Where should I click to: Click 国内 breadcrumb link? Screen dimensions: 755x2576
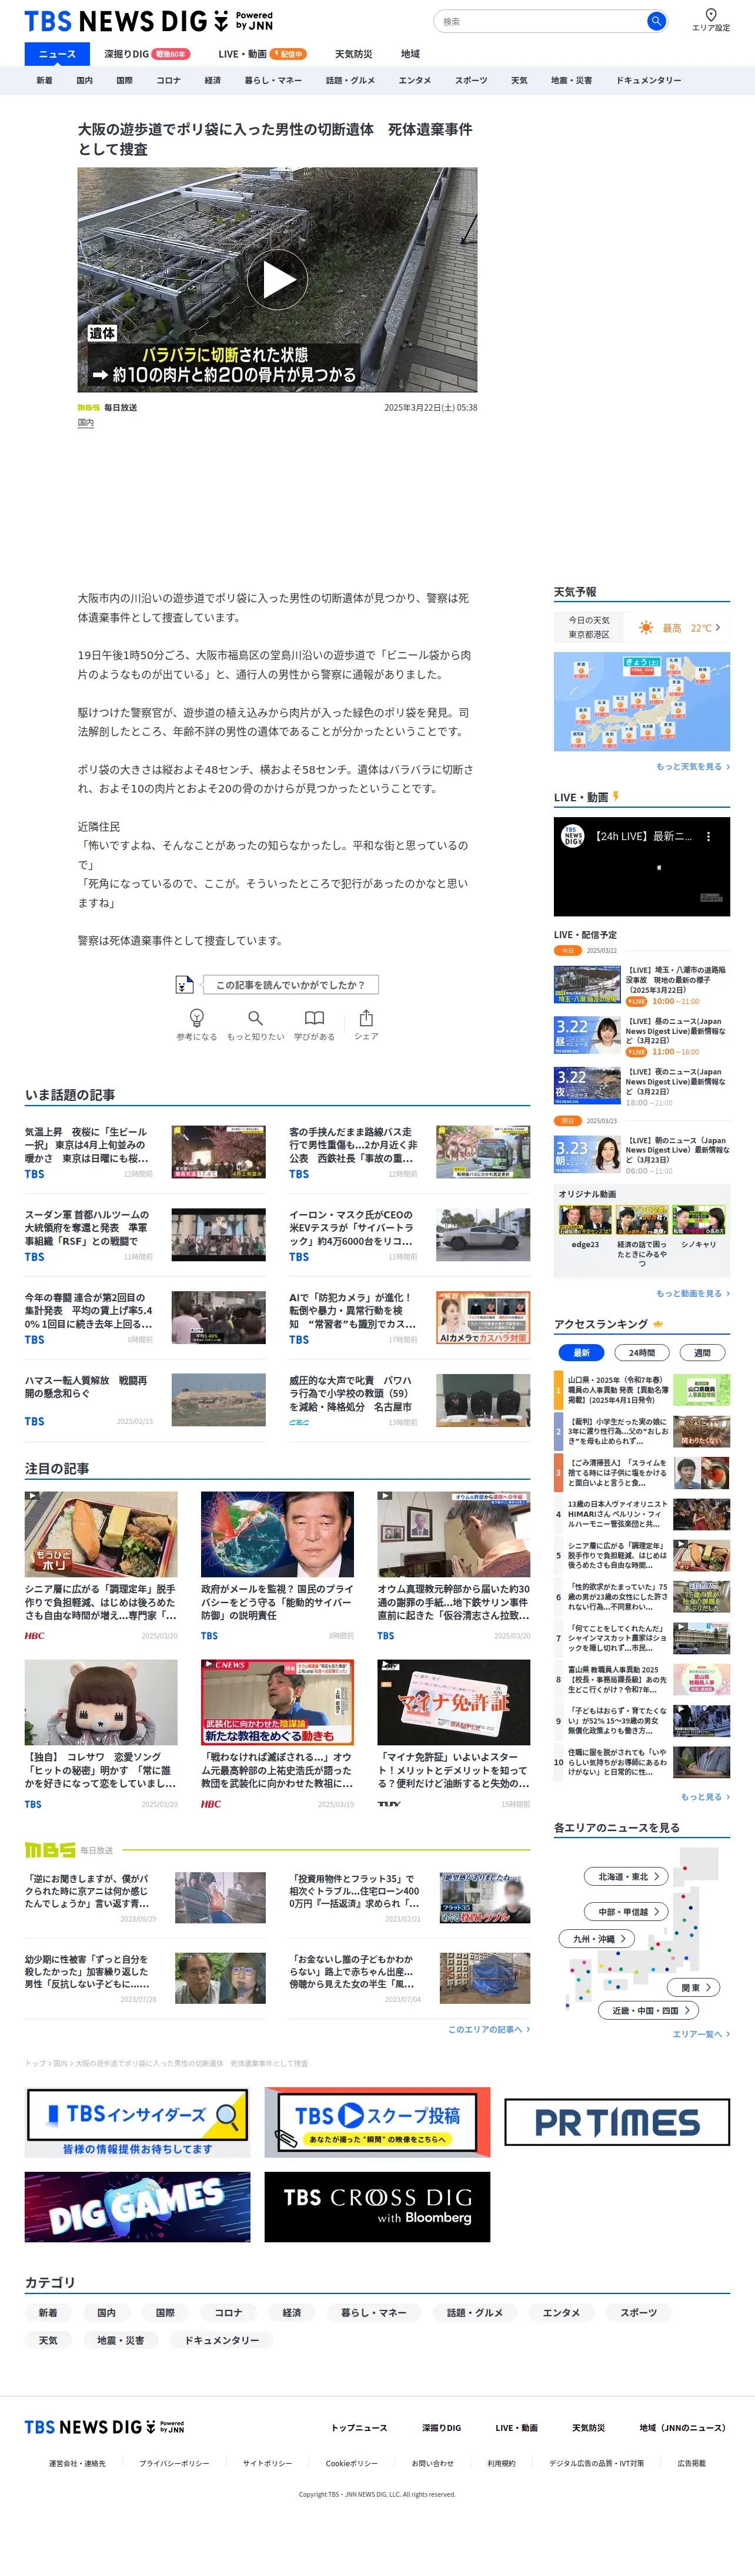point(60,2063)
